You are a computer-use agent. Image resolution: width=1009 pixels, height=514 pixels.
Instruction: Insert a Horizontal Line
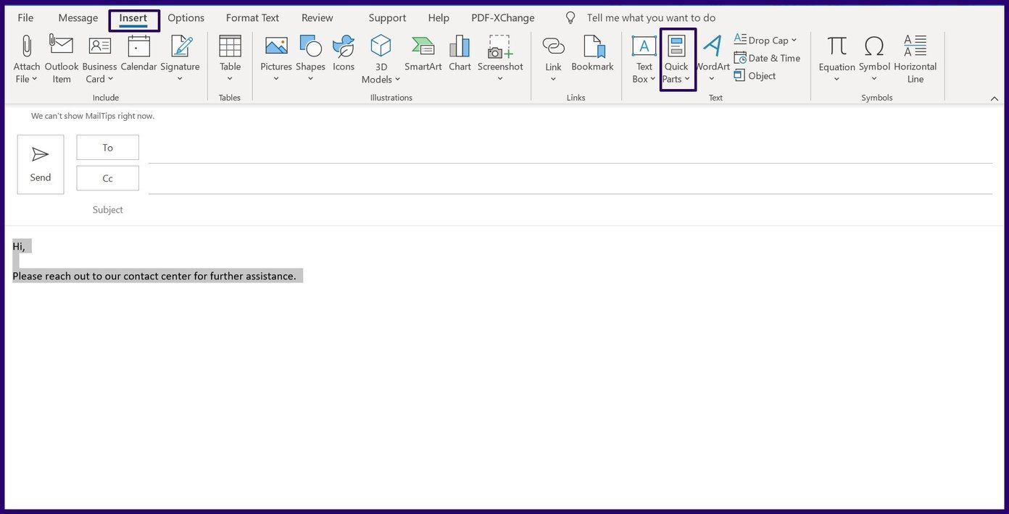click(915, 59)
